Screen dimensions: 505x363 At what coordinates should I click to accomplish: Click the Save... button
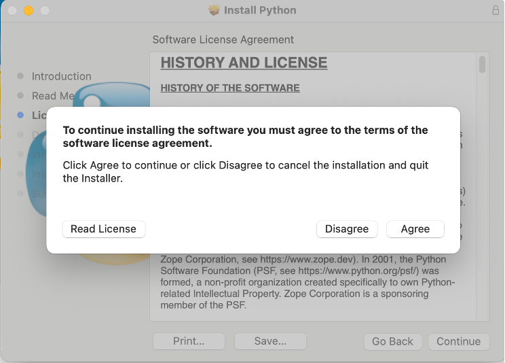coord(270,341)
